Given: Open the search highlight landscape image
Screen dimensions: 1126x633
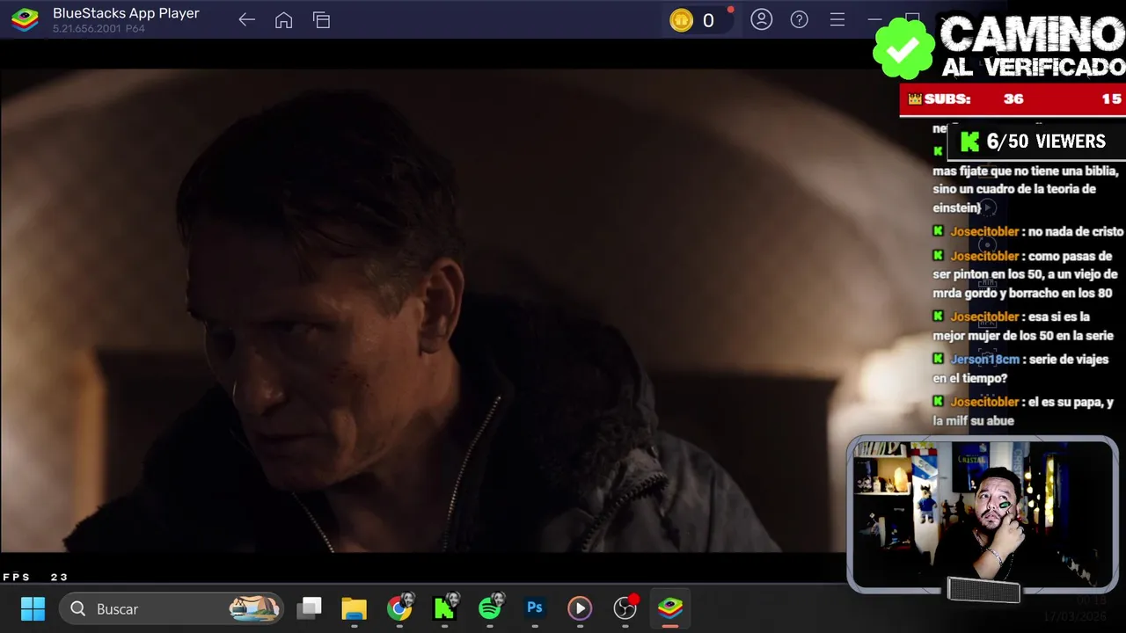Looking at the screenshot, I should [x=254, y=608].
